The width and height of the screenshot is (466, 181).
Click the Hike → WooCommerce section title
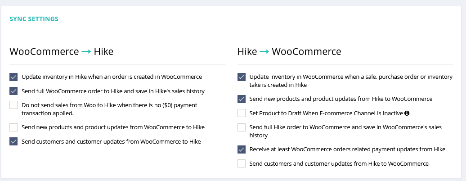pyautogui.click(x=289, y=51)
